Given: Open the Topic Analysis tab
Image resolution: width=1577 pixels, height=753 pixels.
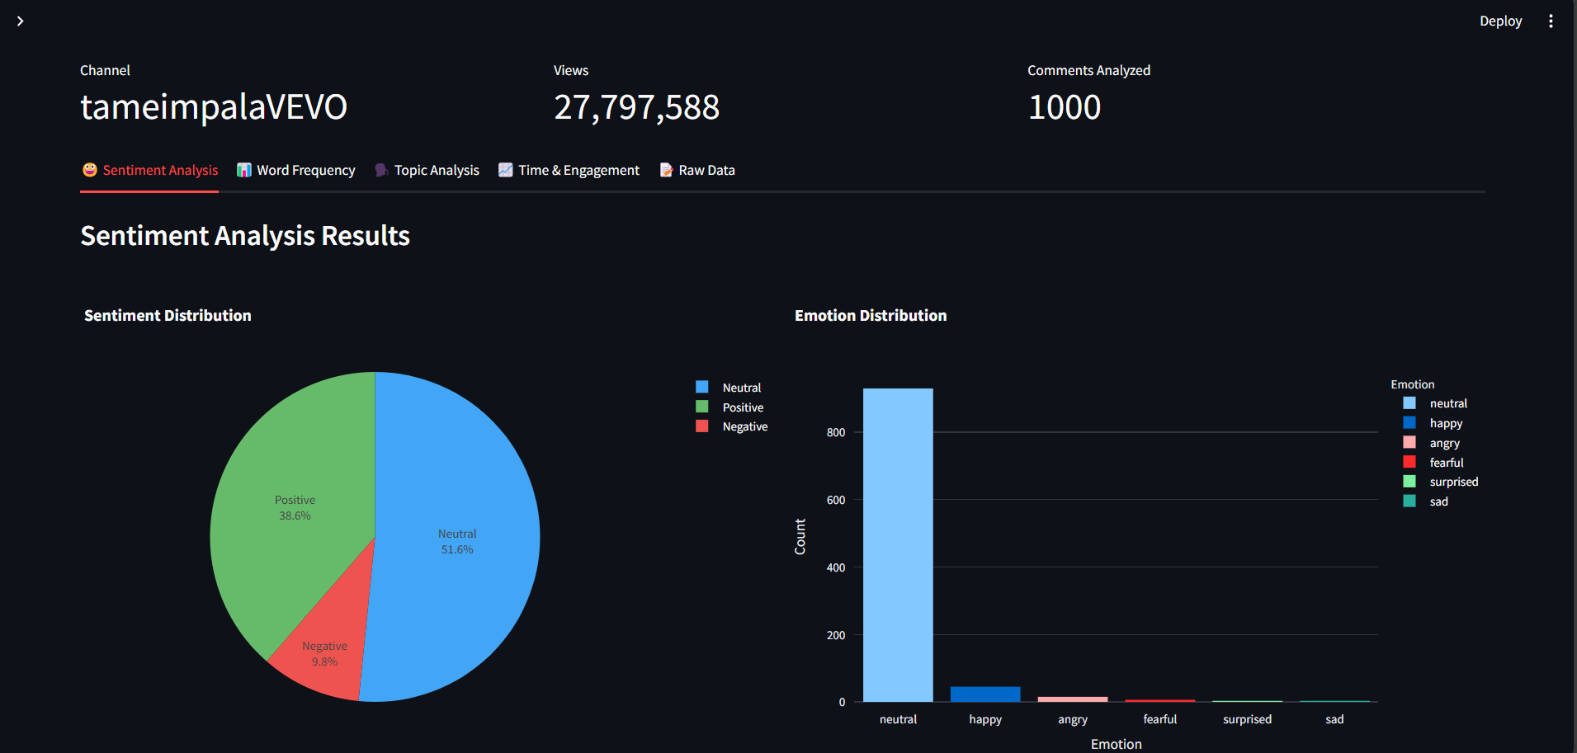Looking at the screenshot, I should (427, 170).
